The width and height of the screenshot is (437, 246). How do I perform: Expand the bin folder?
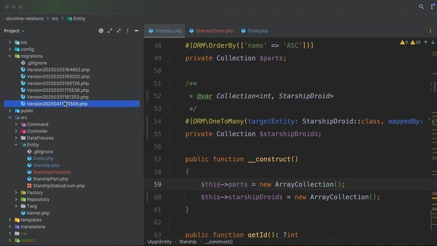tap(10, 42)
